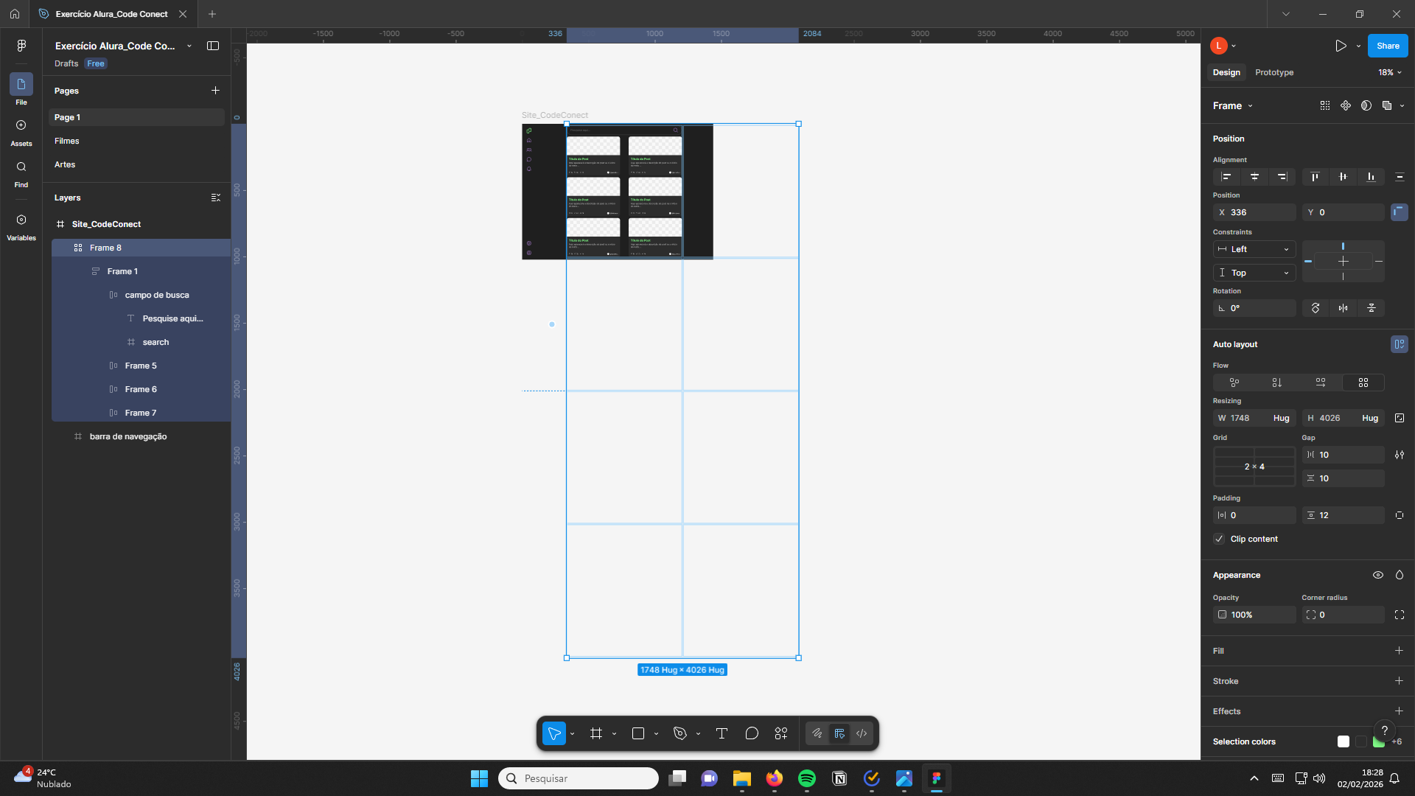Select the Frame tool in bottom toolbar

(595, 733)
